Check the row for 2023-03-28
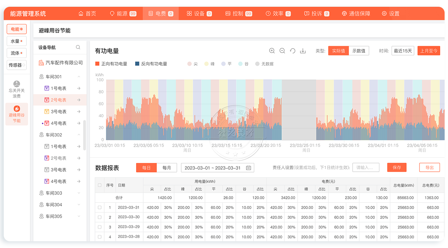 tap(99, 237)
